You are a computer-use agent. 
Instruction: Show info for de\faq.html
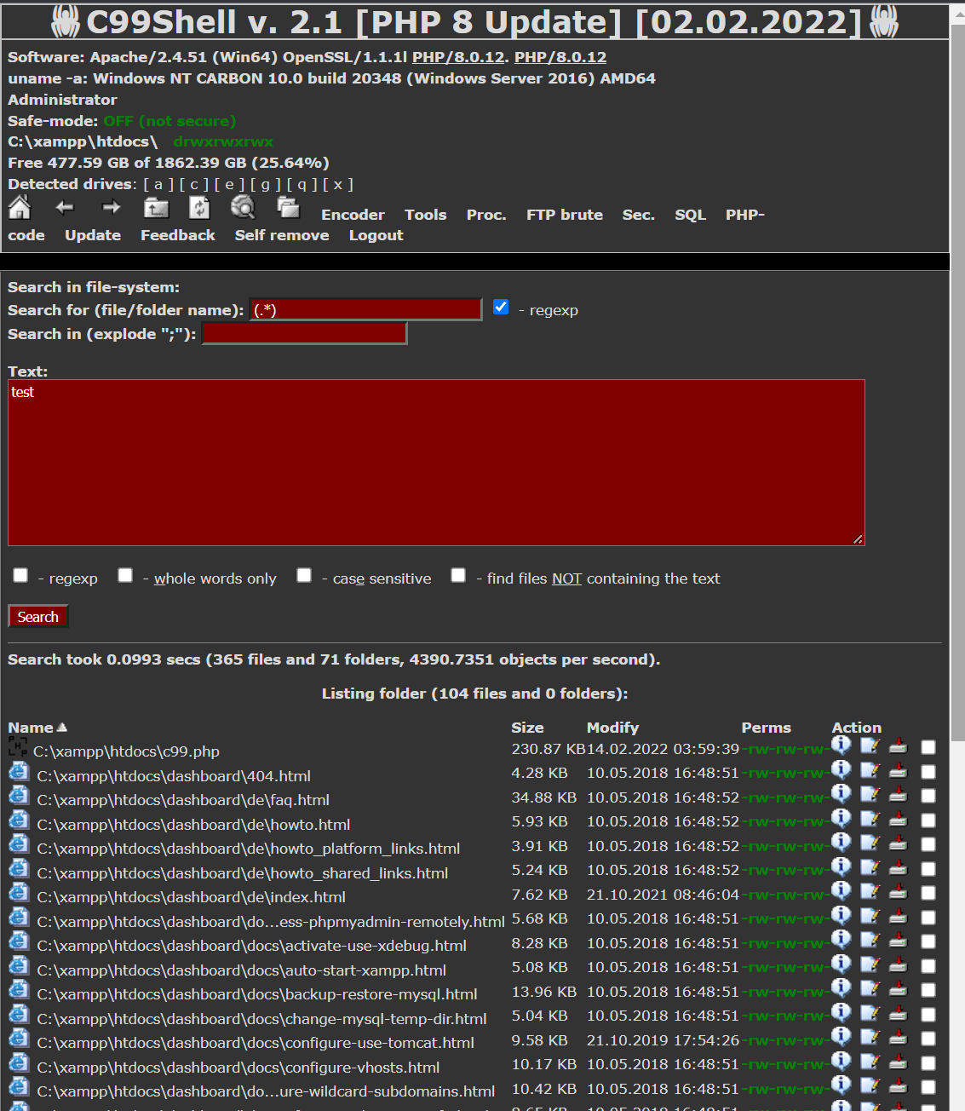[x=842, y=793]
